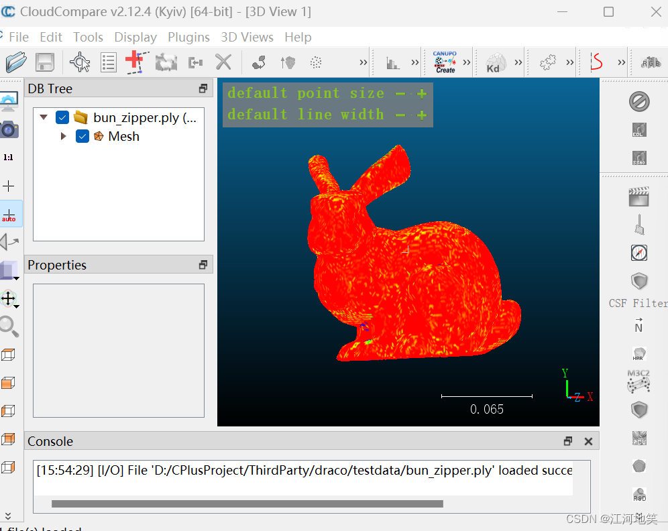
Task: Decrease default line width with minus
Action: (400, 115)
